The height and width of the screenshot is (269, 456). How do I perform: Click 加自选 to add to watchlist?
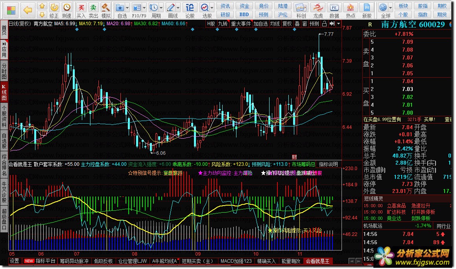coord(260,24)
